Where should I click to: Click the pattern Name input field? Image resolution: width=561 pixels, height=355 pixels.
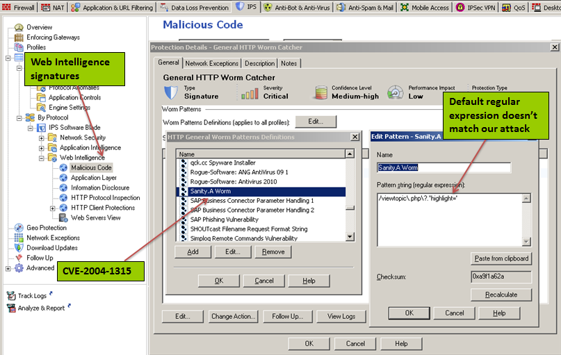[x=444, y=167]
